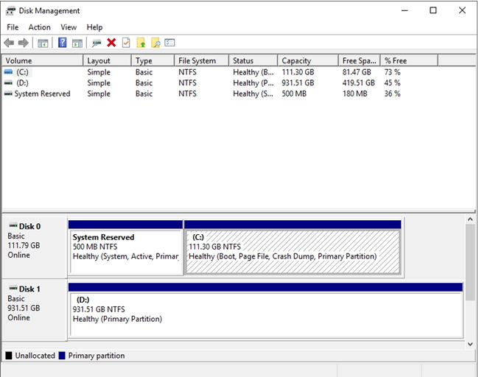Open the Help menu

click(94, 27)
